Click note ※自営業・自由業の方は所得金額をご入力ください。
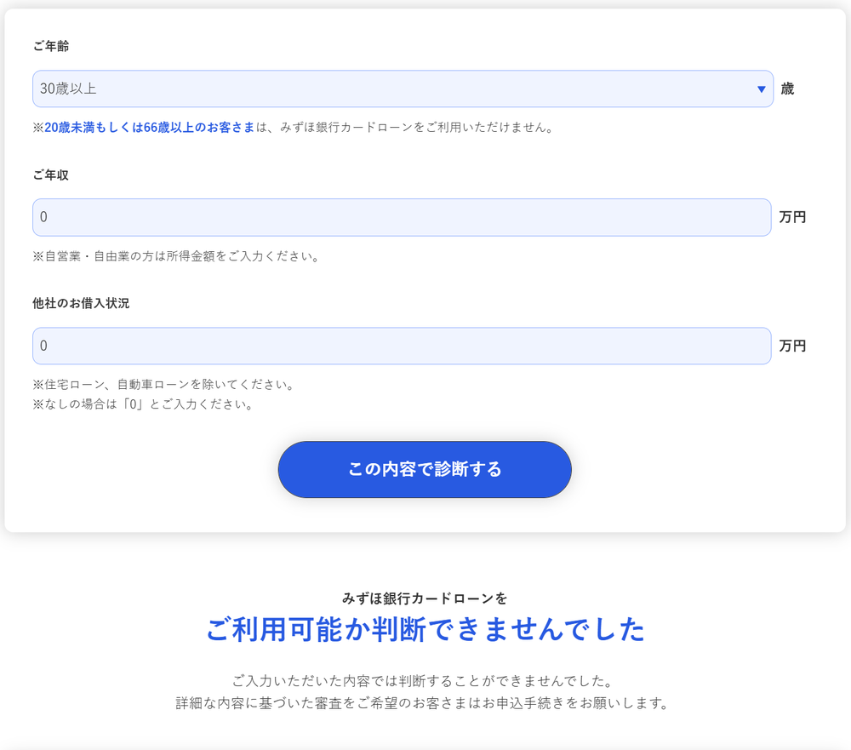This screenshot has width=851, height=750. pyautogui.click(x=176, y=255)
